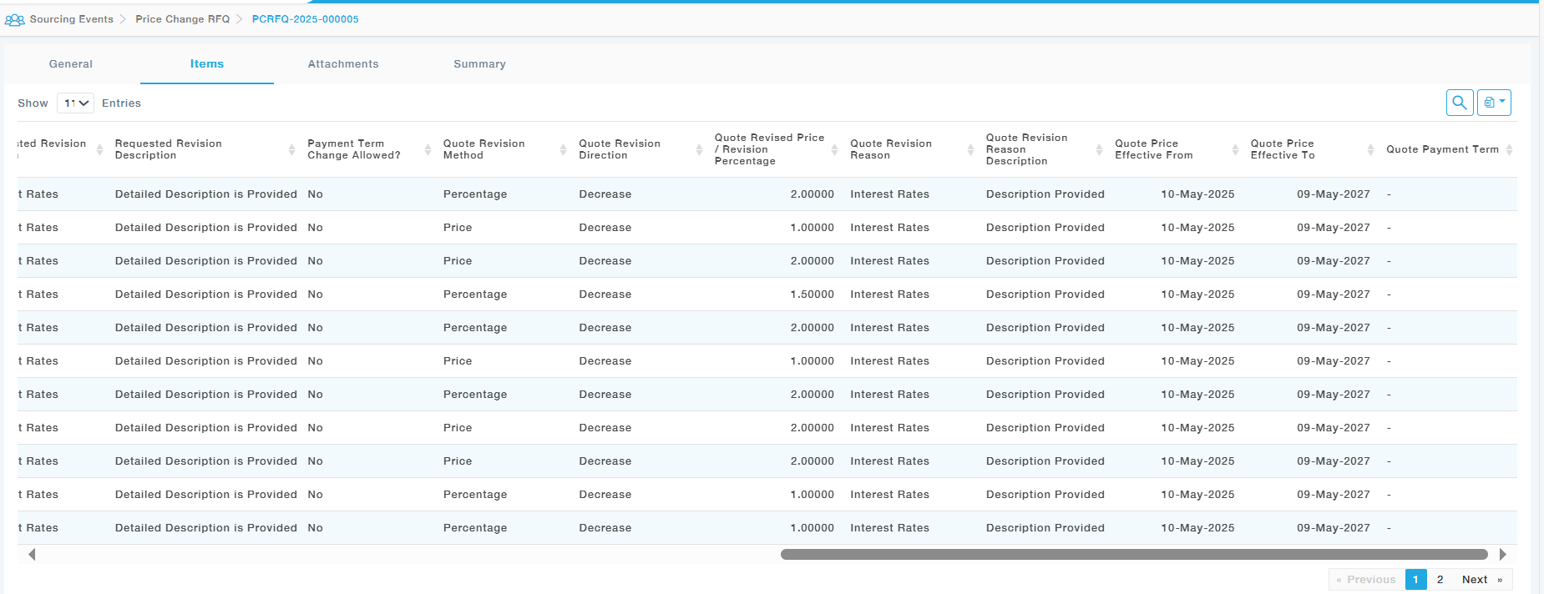Sort by Quote Revision Direction column
This screenshot has width=1544, height=594.
[619, 149]
